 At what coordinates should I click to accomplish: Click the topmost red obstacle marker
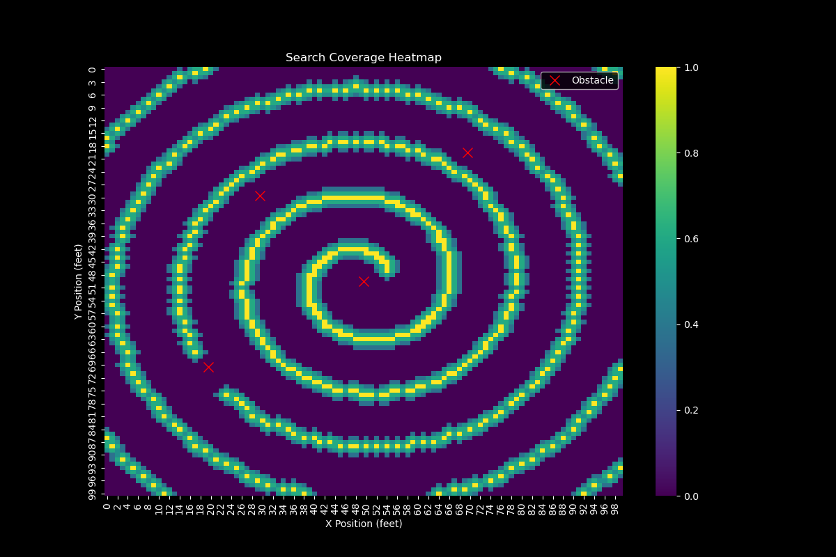coord(468,151)
